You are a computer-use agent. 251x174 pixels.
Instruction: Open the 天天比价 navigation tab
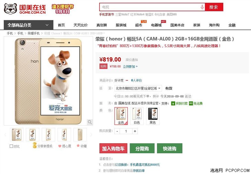pyautogui.click(x=80, y=25)
